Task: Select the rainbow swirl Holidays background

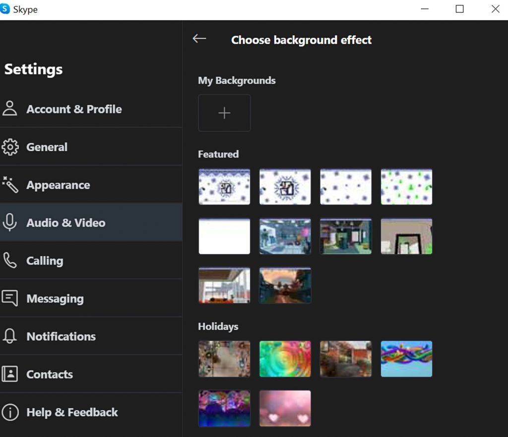Action: point(285,359)
